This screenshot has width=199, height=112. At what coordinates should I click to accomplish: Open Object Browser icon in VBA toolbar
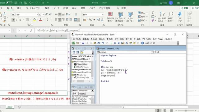(x=134, y=43)
